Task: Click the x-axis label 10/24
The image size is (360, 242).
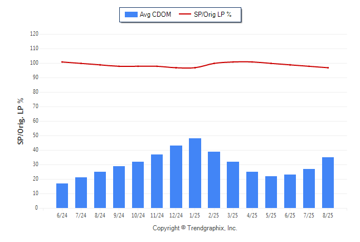Action: pyautogui.click(x=138, y=215)
